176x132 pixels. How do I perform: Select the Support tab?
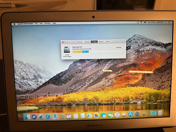click(101, 42)
